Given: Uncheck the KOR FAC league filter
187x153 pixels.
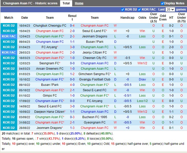Looking at the screenshot, I should [139, 9].
